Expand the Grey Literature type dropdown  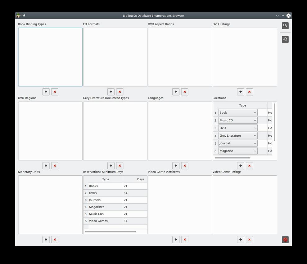(238, 136)
